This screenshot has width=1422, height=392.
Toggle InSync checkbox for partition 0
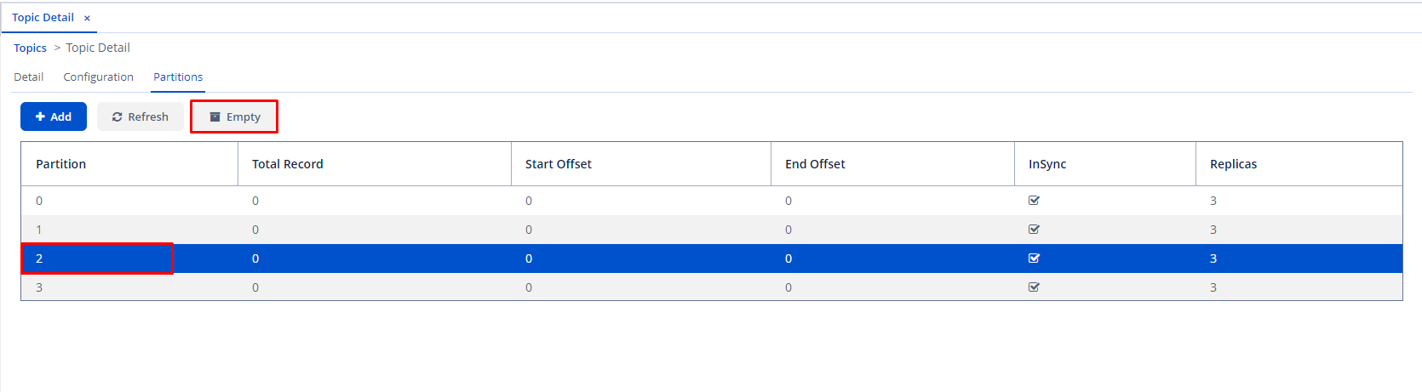tap(1034, 201)
